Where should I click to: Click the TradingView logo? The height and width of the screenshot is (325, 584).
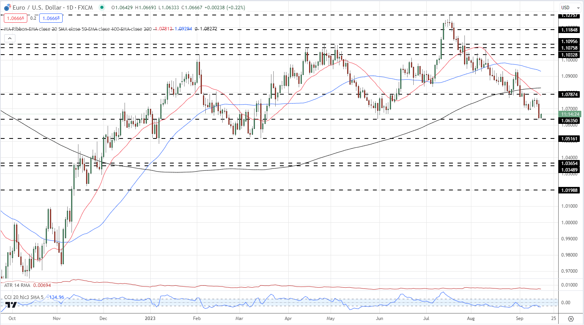pyautogui.click(x=11, y=305)
